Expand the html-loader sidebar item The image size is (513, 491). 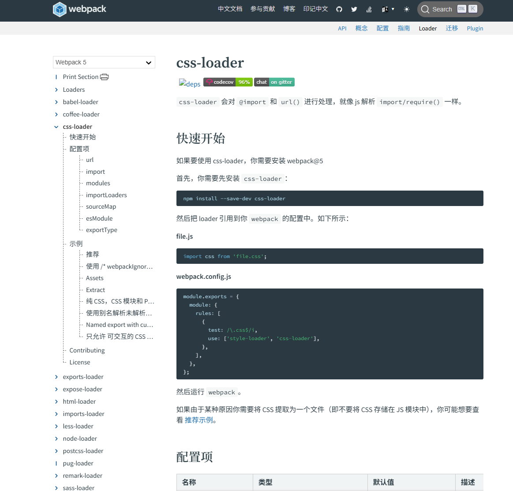click(x=56, y=402)
